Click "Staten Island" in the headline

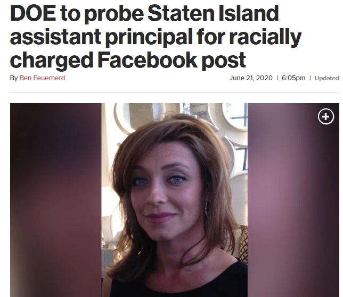click(213, 13)
